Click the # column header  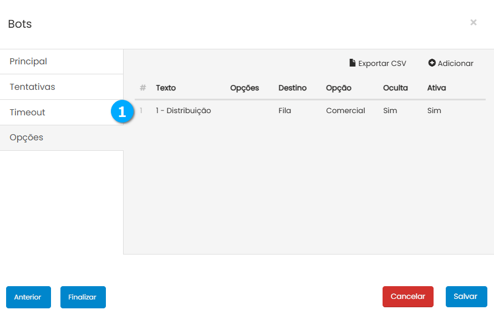142,88
